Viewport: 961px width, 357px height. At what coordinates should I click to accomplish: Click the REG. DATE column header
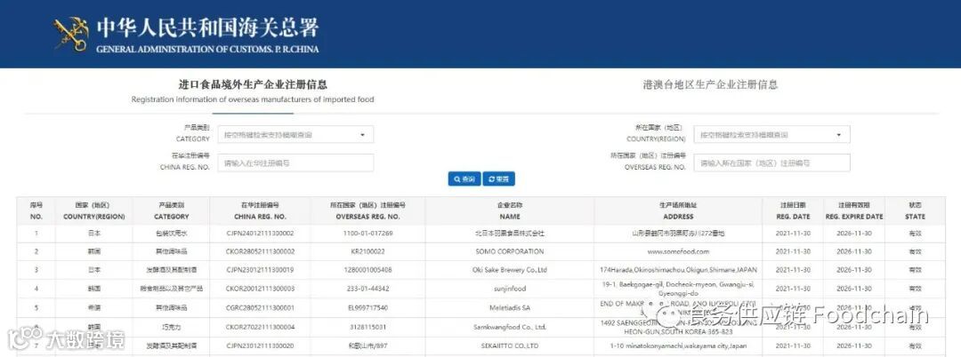pyautogui.click(x=791, y=210)
